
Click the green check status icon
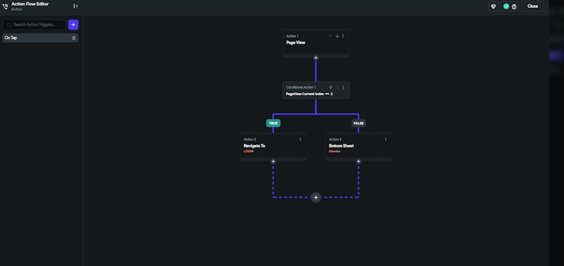point(506,6)
